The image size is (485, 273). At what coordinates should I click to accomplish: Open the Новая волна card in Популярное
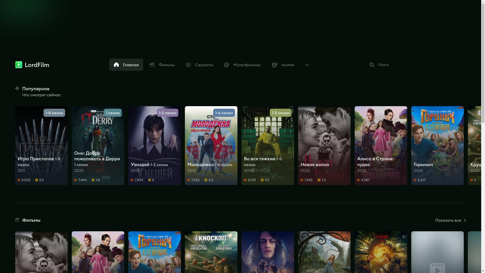(324, 146)
